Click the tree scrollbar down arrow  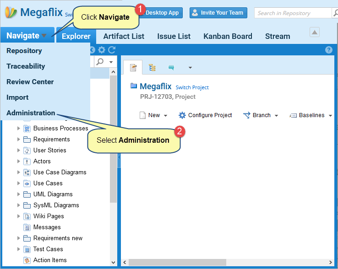click(x=113, y=262)
